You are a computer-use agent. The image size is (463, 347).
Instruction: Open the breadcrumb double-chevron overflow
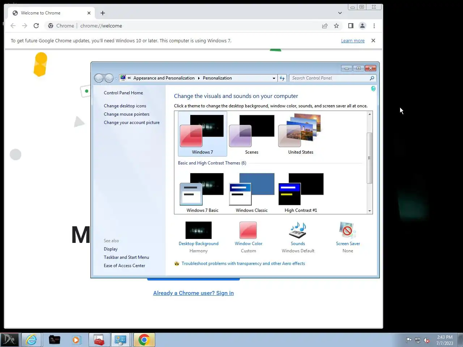129,78
